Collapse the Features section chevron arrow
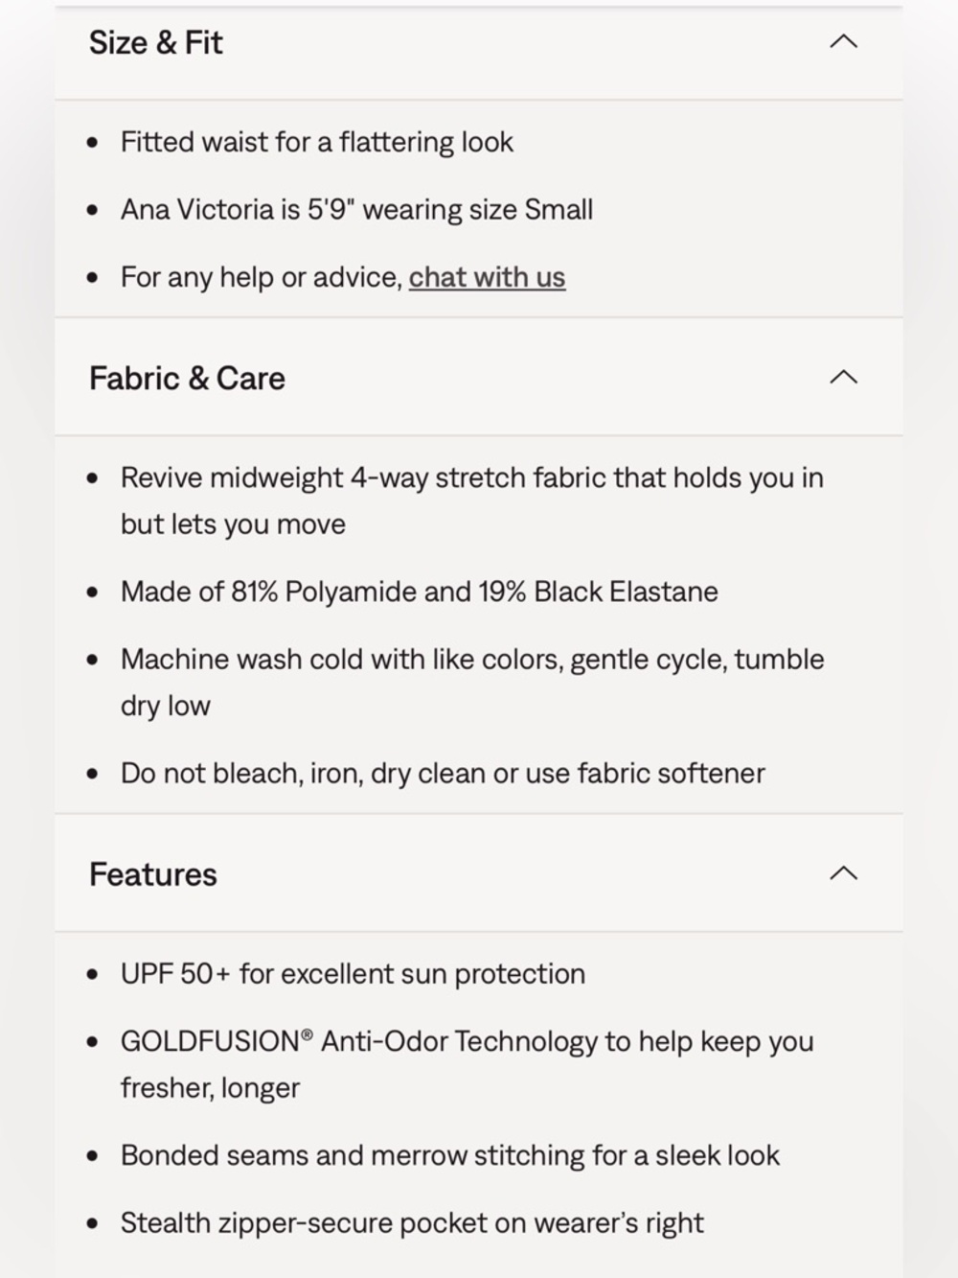 coord(843,873)
